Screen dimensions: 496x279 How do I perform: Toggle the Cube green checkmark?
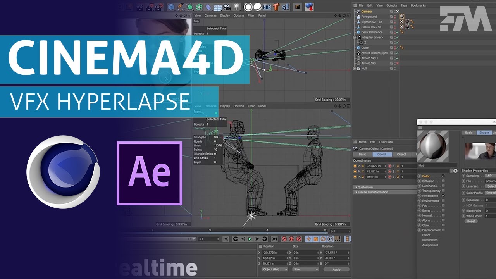397,48
